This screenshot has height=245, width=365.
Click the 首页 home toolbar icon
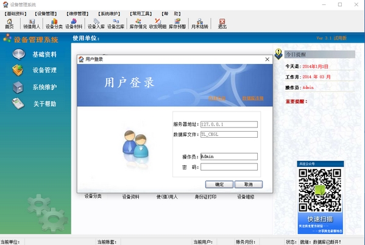tap(9, 24)
